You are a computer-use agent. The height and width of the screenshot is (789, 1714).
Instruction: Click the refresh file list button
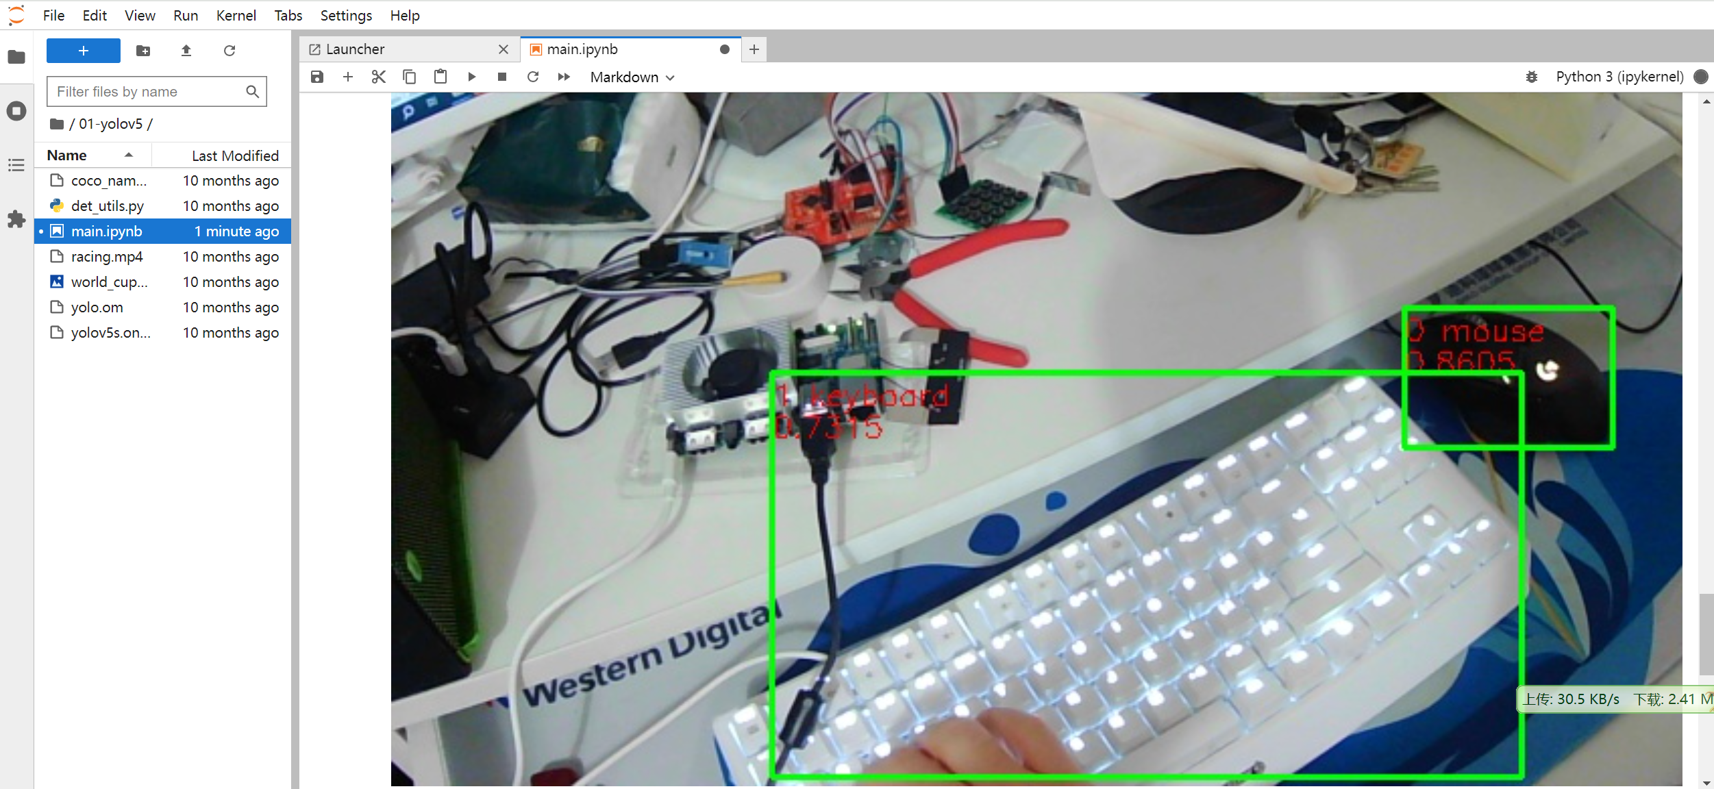point(228,50)
